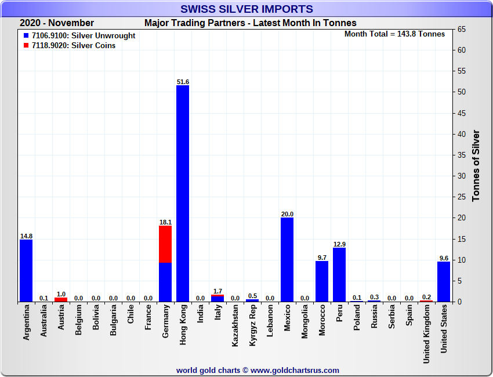This screenshot has width=493, height=377.
Task: Click the 'Mongolia' axis label
Action: (304, 322)
